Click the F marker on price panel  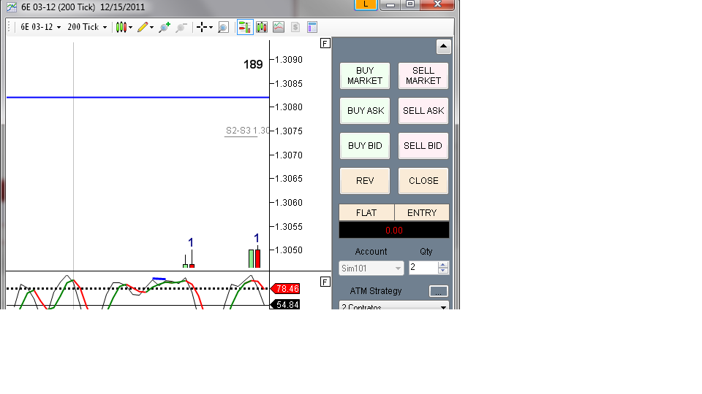(x=325, y=43)
